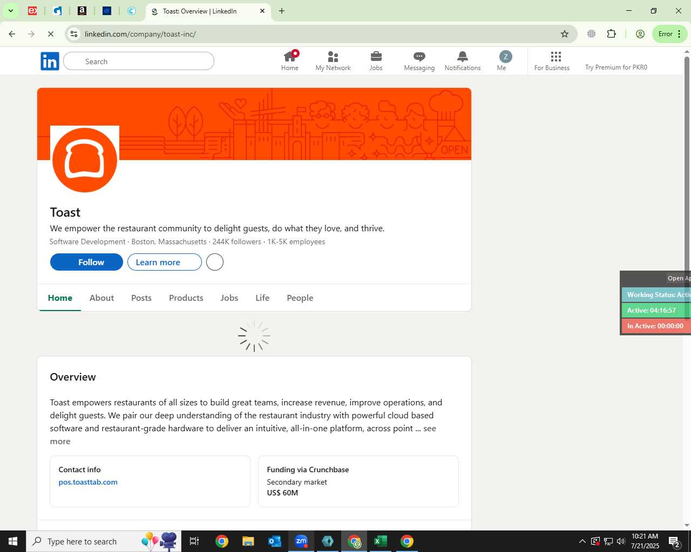Follow the Toast company page
Viewport: 691px width, 552px height.
86,263
